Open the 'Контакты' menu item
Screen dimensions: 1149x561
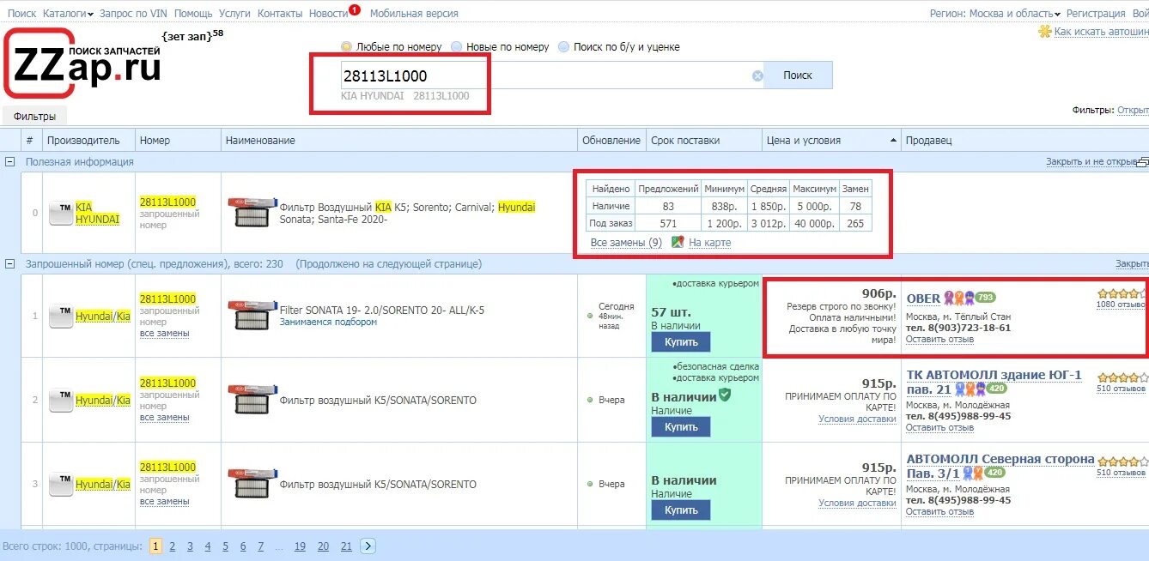coord(280,14)
